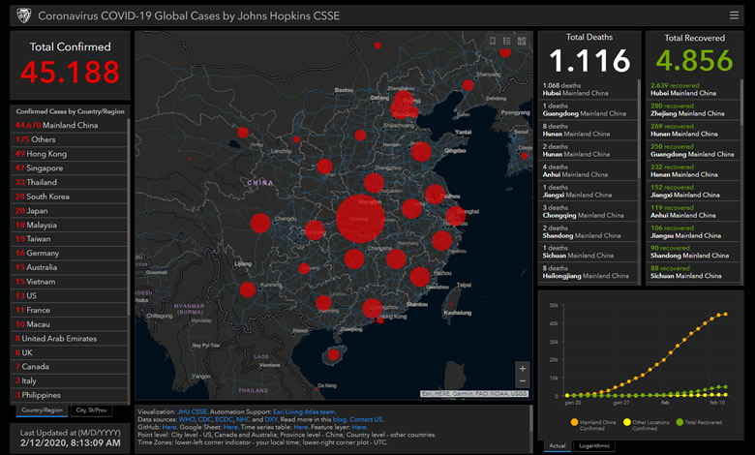Open the map legend list icon
755x455 pixels.
[x=507, y=41]
